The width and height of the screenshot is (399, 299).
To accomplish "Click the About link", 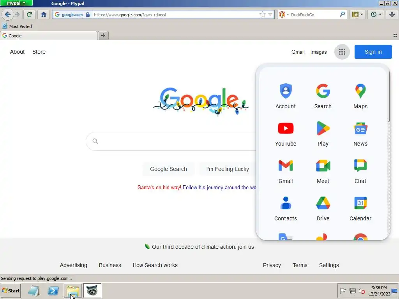I will coord(17,52).
